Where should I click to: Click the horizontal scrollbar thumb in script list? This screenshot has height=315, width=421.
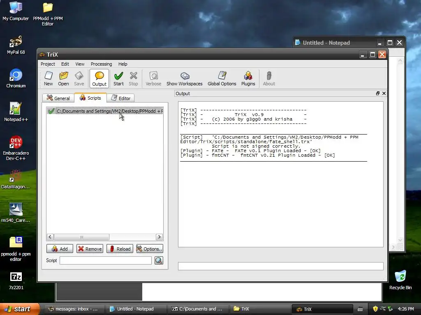point(82,237)
